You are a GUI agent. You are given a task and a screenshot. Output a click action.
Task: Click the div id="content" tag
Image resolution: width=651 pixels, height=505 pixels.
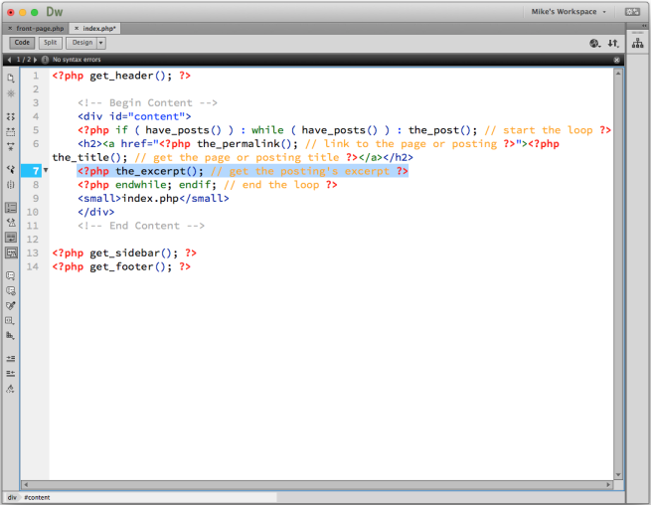coord(134,116)
